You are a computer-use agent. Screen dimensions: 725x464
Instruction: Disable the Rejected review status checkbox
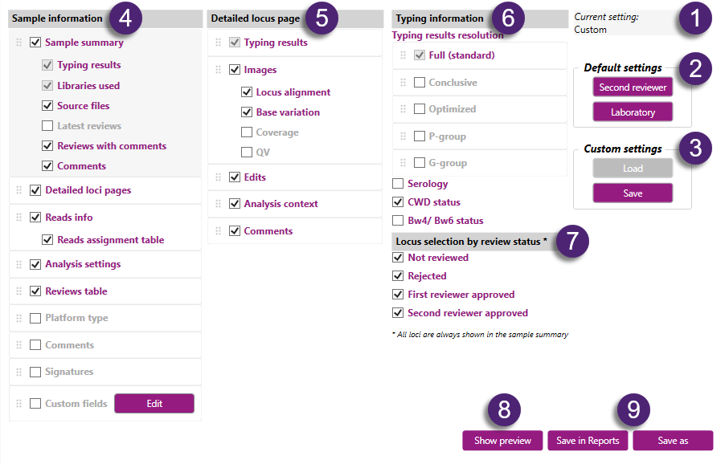(398, 276)
